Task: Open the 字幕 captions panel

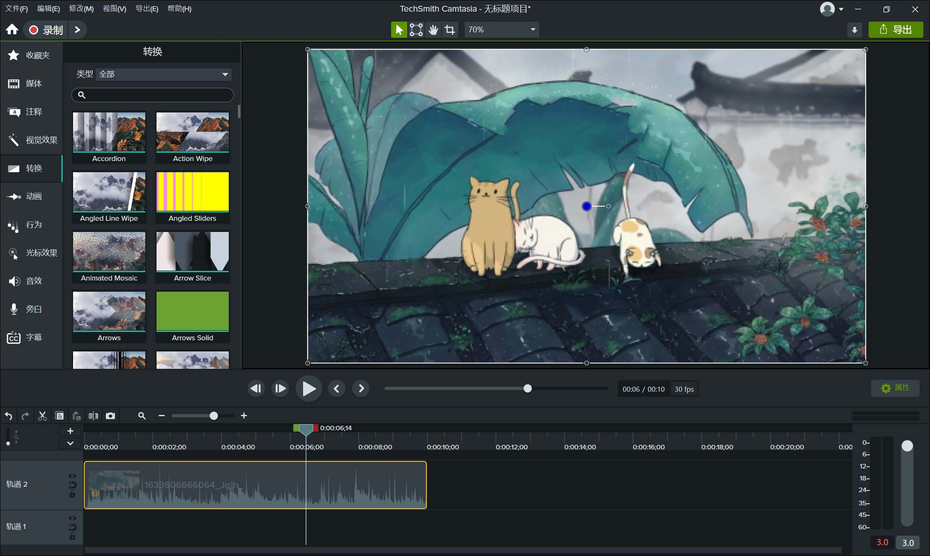Action: [32, 337]
